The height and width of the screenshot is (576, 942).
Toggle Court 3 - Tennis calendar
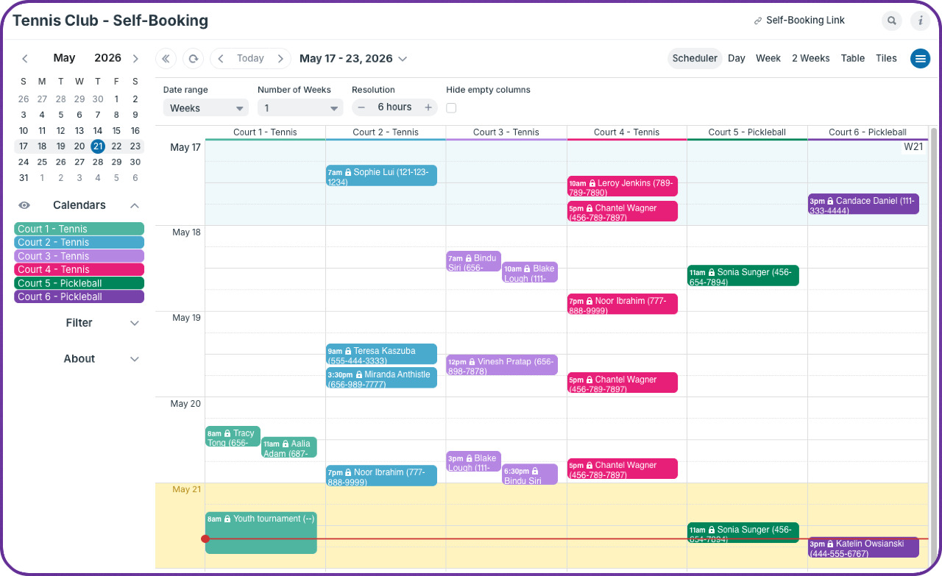pyautogui.click(x=79, y=256)
